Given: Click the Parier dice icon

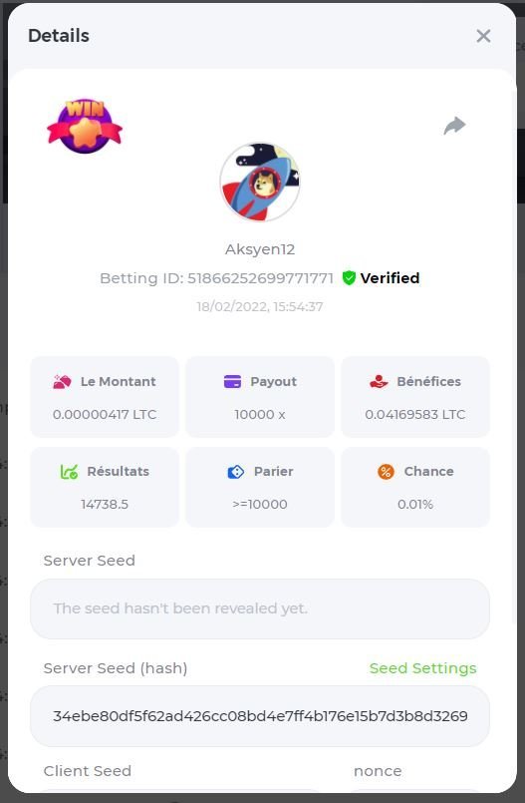Looking at the screenshot, I should click(236, 472).
